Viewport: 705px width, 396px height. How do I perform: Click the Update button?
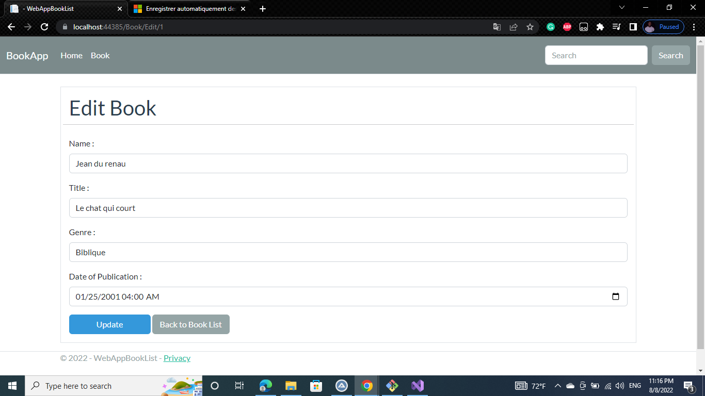point(110,324)
